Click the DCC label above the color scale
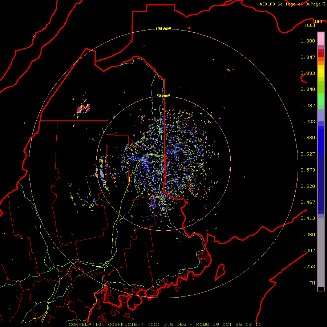Screen dimensions: 327x327 (319, 22)
